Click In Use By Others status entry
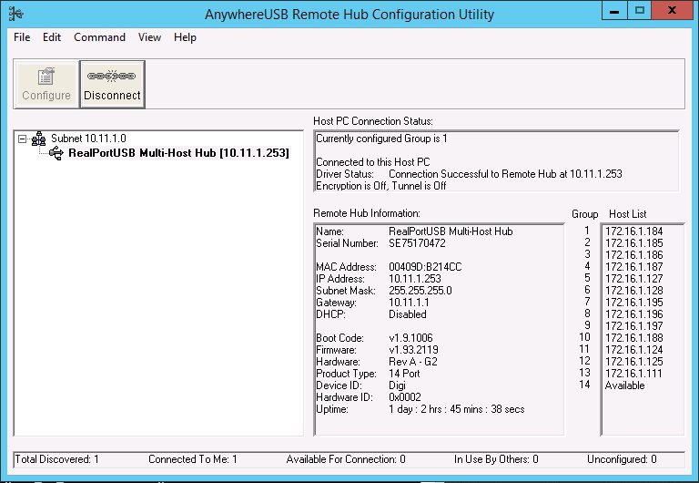The image size is (699, 483). coord(496,459)
